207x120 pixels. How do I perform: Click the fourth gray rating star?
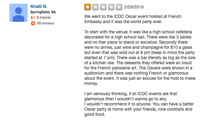pos(111,7)
